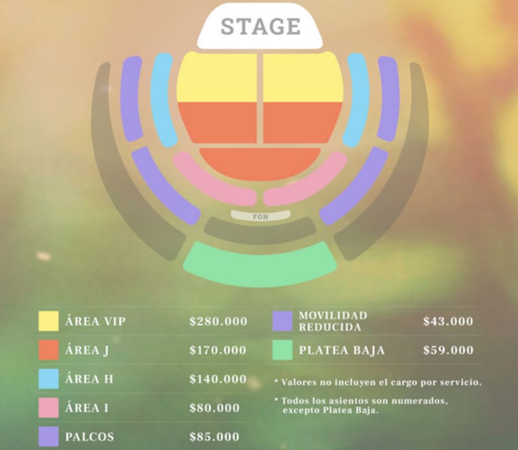The width and height of the screenshot is (518, 450).
Task: Click the yellow Área VIP legend swatch
Action: [49, 322]
